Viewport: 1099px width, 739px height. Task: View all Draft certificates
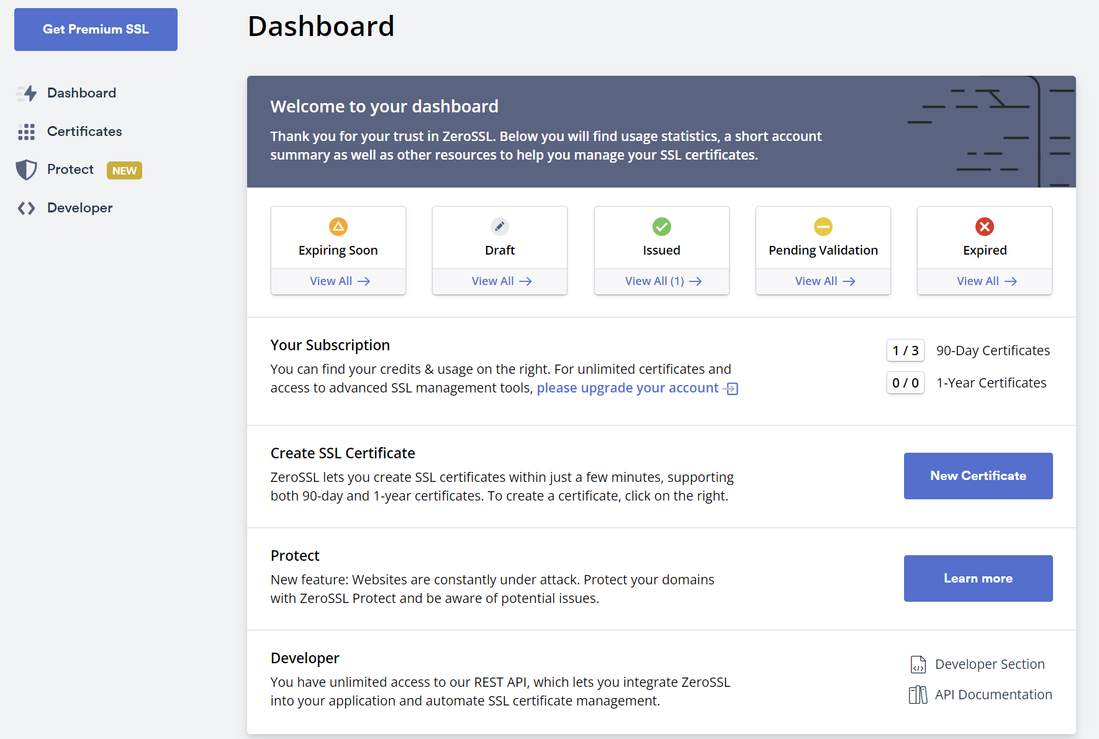(500, 281)
